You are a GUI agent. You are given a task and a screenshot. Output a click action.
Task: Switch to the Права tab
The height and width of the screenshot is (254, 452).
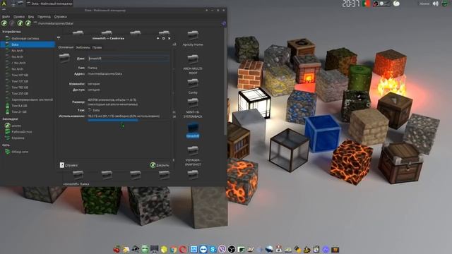[x=97, y=47]
